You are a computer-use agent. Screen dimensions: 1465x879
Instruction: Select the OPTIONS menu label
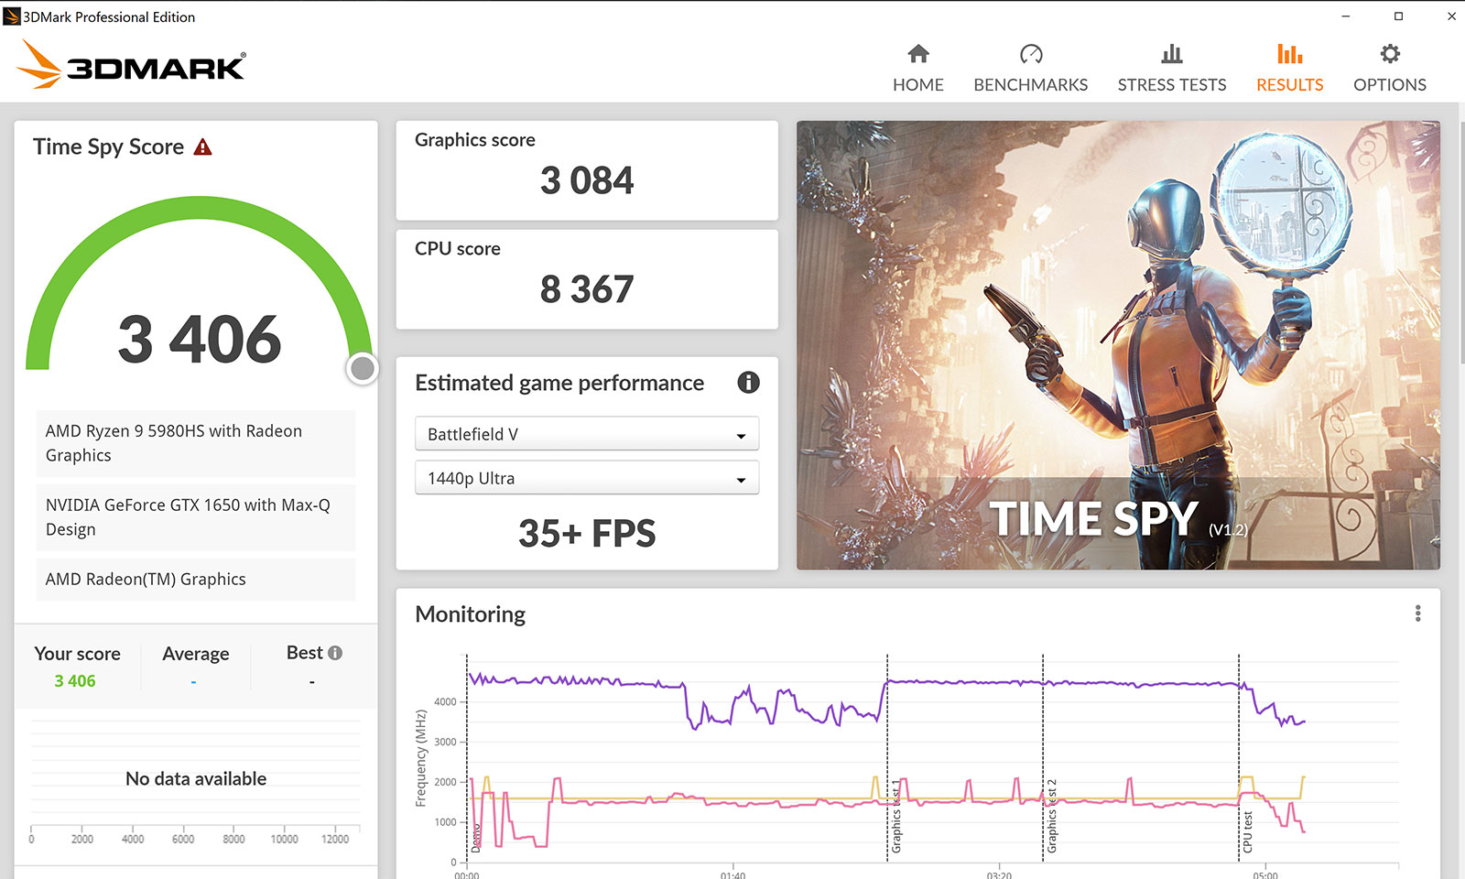click(1390, 84)
